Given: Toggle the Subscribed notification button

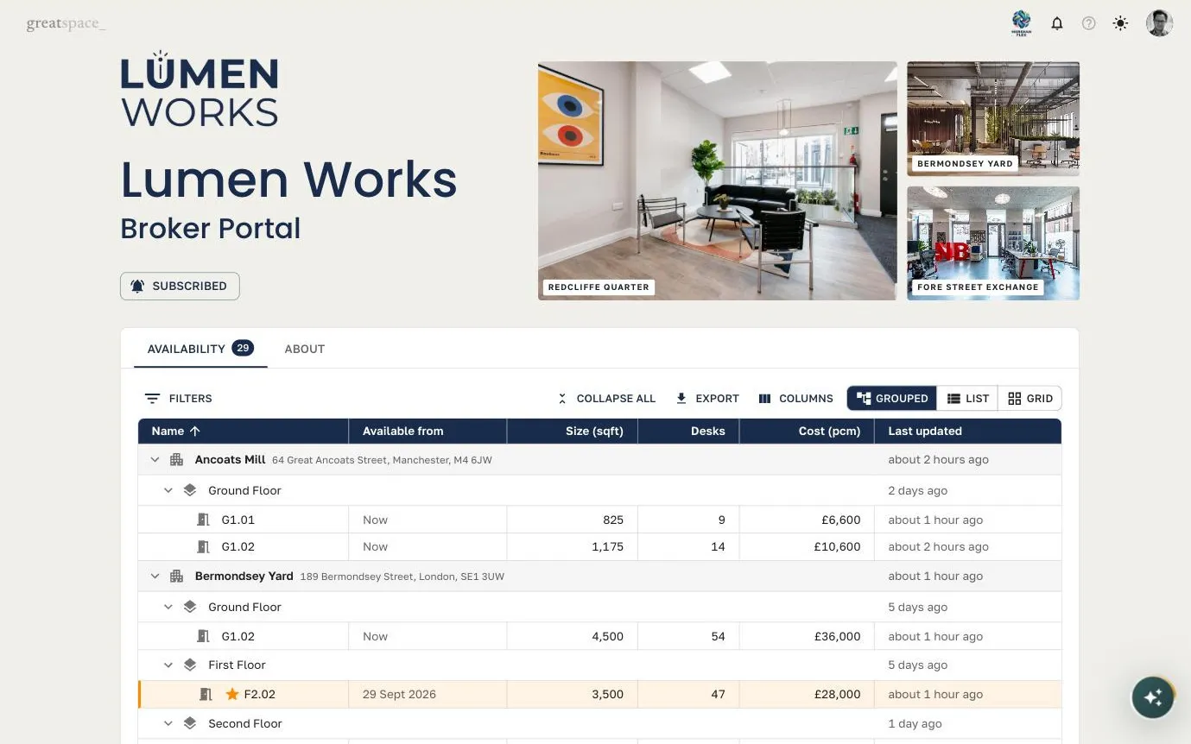Looking at the screenshot, I should point(180,286).
